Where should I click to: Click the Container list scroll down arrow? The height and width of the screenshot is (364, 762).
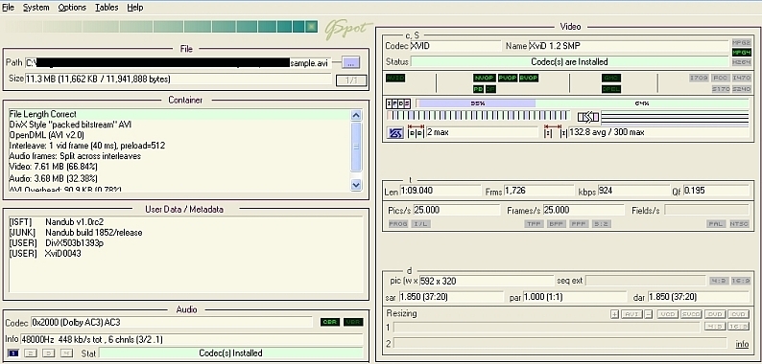(x=356, y=185)
